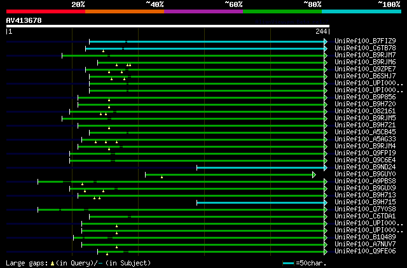Select the UniRef100_B9ND24 hit name
The height and width of the screenshot is (268, 407).
click(x=365, y=167)
